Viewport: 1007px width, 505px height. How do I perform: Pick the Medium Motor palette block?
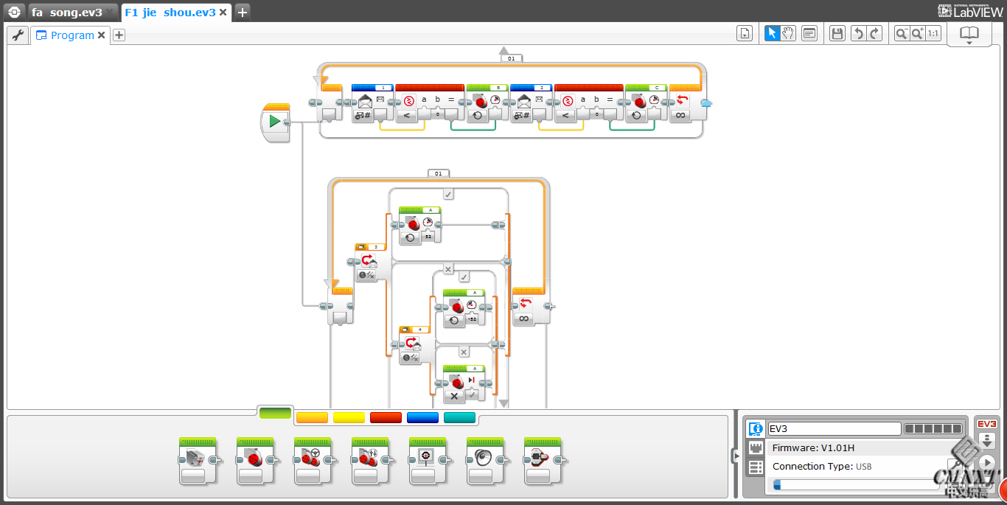click(198, 461)
